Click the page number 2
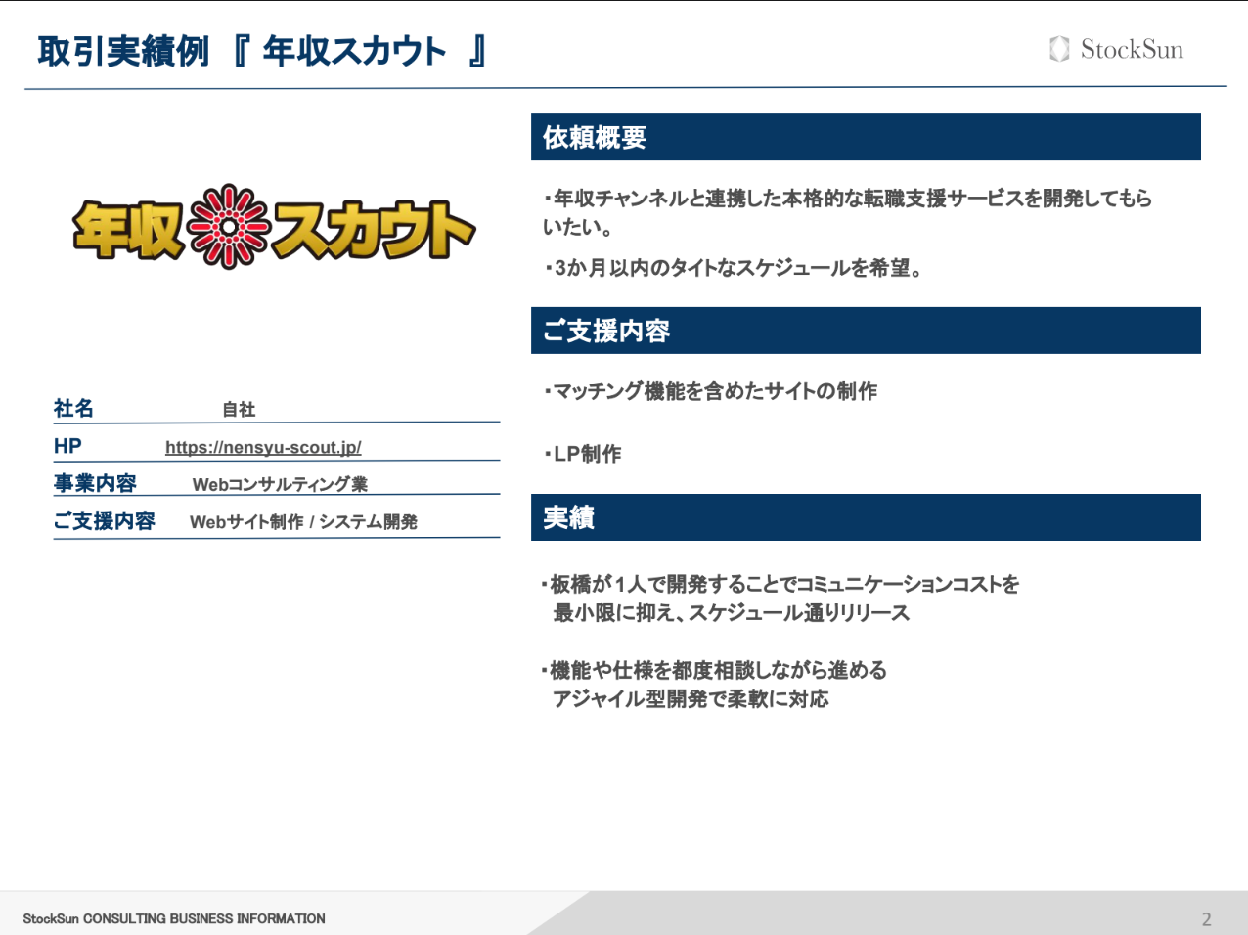This screenshot has height=935, width=1248. pos(1207,919)
